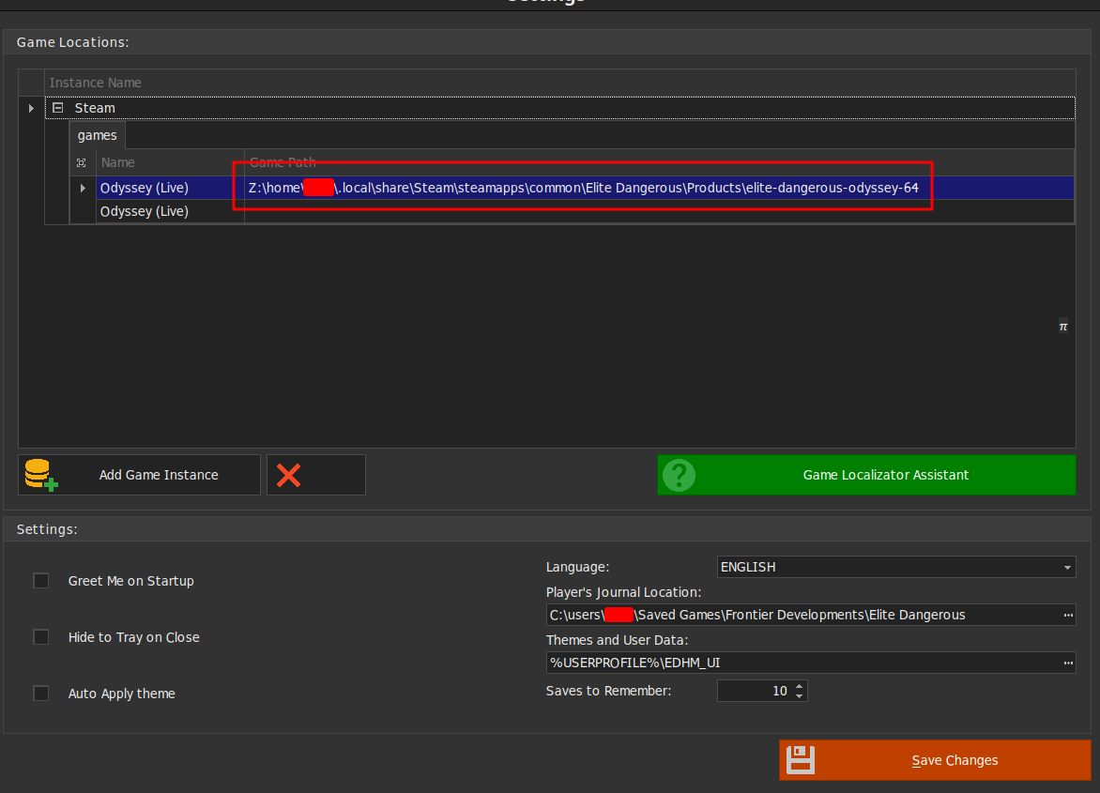Click the row arrow beside Steam
The height and width of the screenshot is (793, 1100).
click(31, 108)
